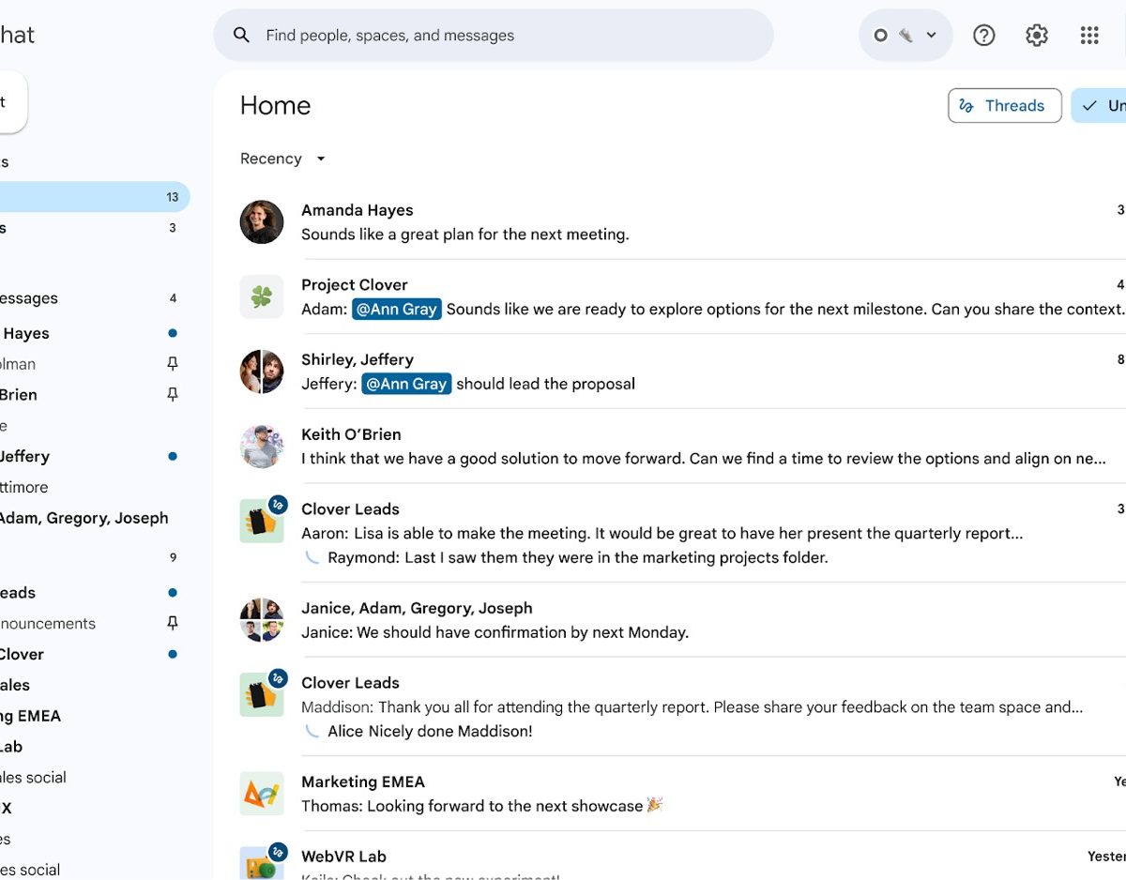Image resolution: width=1126 pixels, height=880 pixels.
Task: Open the Settings gear icon
Action: [x=1036, y=36]
